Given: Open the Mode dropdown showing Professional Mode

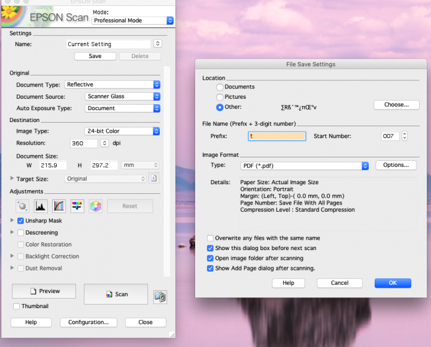Looking at the screenshot, I should [132, 20].
